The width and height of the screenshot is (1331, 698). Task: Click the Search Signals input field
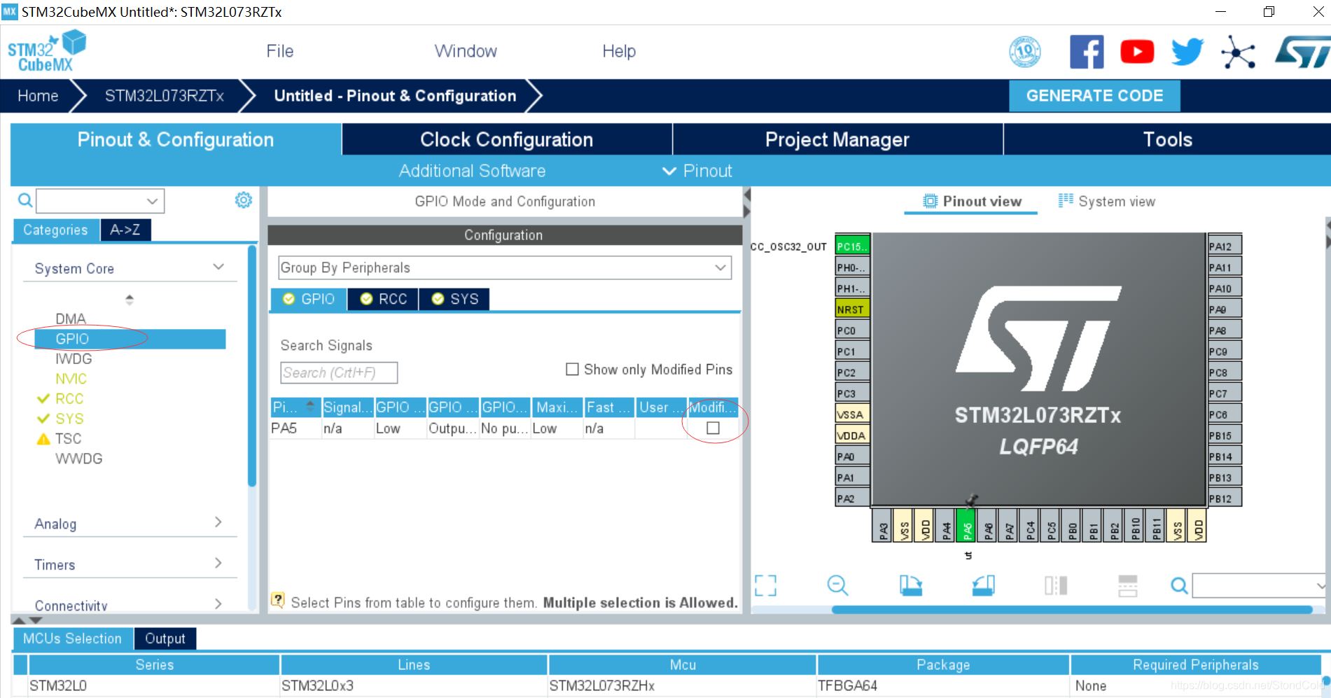pos(339,372)
